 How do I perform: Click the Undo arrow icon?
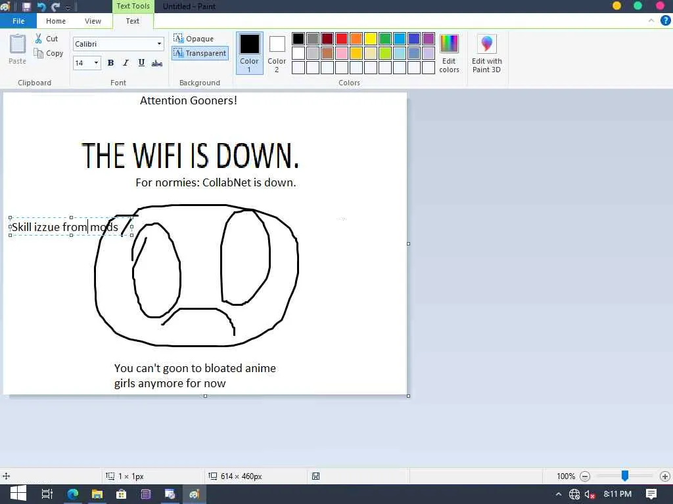tap(41, 7)
